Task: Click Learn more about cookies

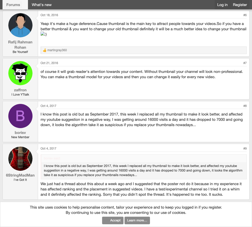Action: [137, 220]
